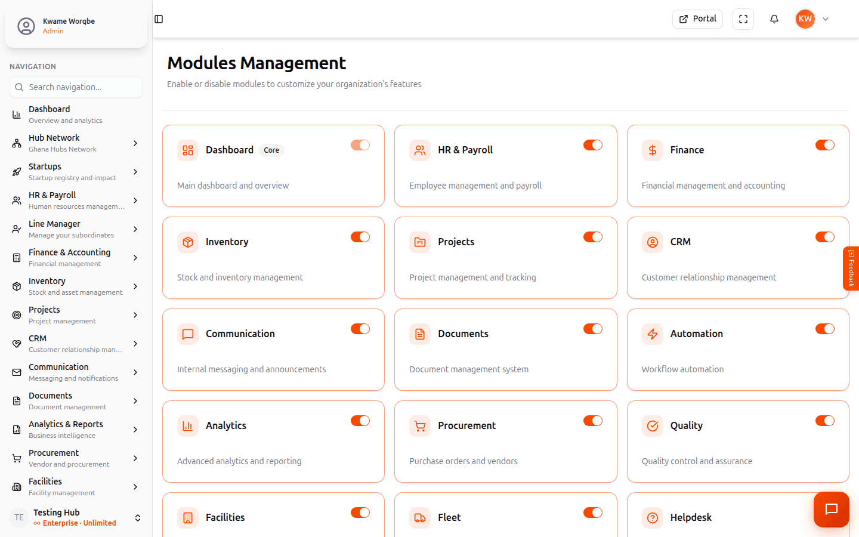The width and height of the screenshot is (859, 537).
Task: Go to Analytics & Reports nav item
Action: [76, 430]
